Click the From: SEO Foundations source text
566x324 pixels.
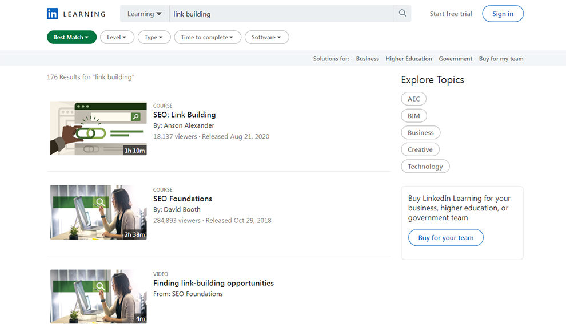pyautogui.click(x=188, y=294)
